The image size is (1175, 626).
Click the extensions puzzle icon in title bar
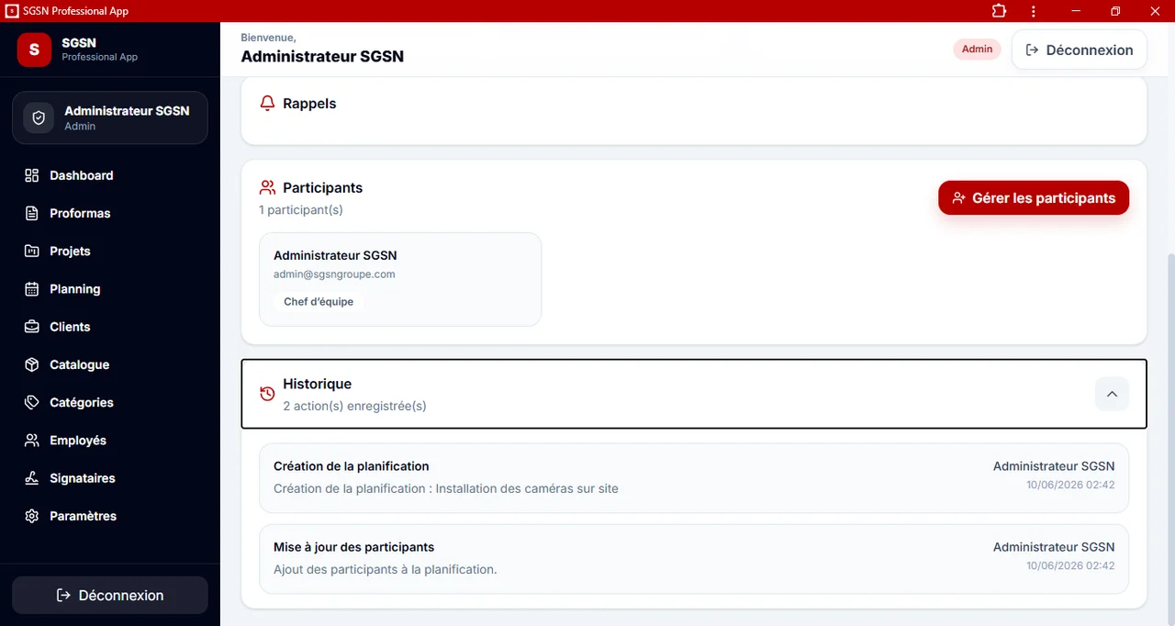[999, 11]
